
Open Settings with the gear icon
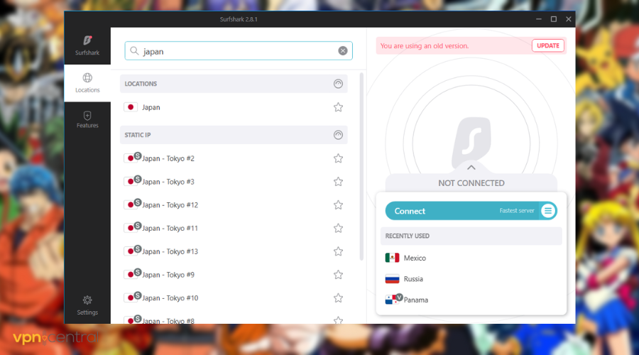[x=87, y=305]
